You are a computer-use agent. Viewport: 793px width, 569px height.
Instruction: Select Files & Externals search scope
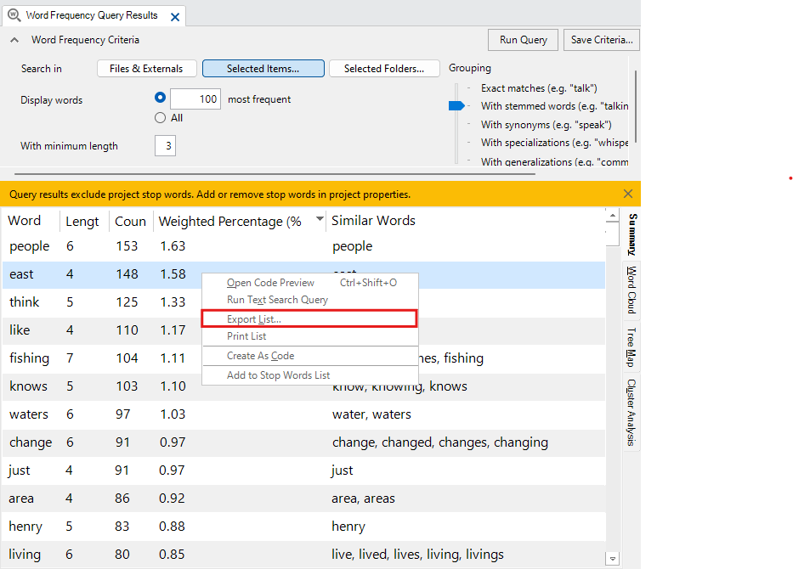pyautogui.click(x=147, y=69)
